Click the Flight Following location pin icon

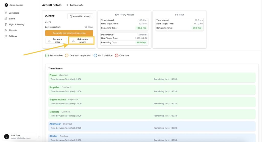coord(6,25)
